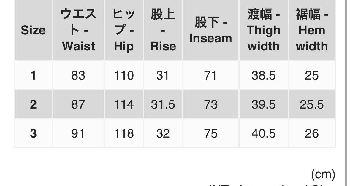The image size is (350, 186).
Task: Select hem width value 25.5 cell
Action: [312, 104]
